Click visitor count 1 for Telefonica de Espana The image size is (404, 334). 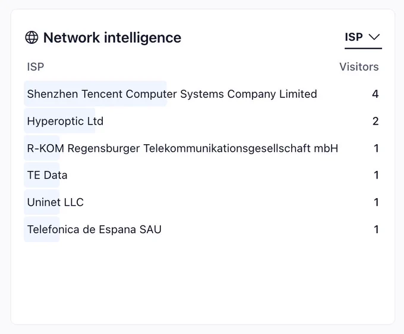(377, 230)
